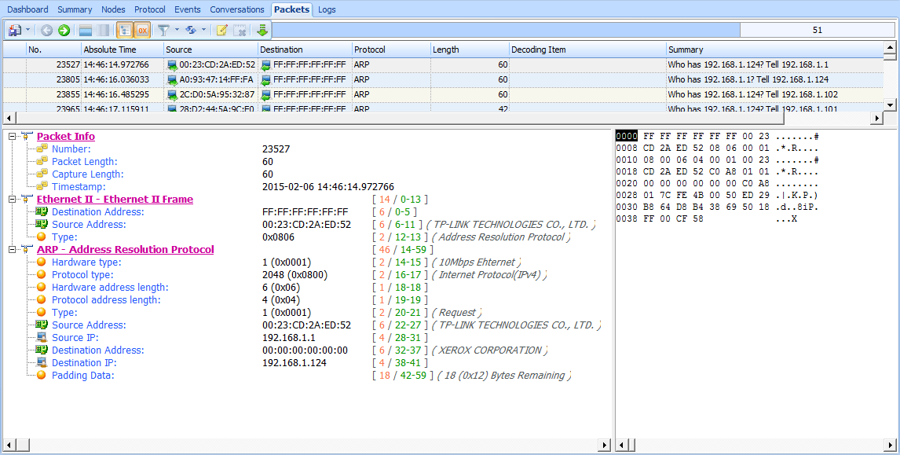The image size is (900, 455).
Task: Click the Decoding Item column header
Action: (x=587, y=50)
